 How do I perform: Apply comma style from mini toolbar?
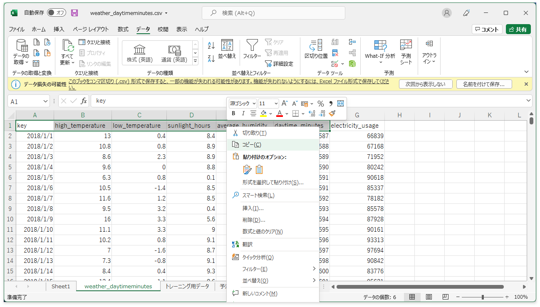pyautogui.click(x=331, y=104)
